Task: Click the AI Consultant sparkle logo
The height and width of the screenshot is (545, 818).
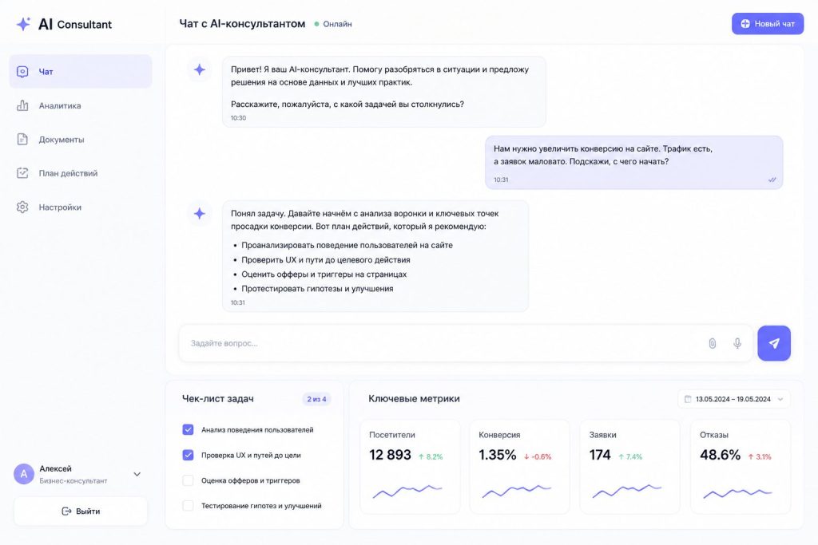Action: tap(23, 24)
